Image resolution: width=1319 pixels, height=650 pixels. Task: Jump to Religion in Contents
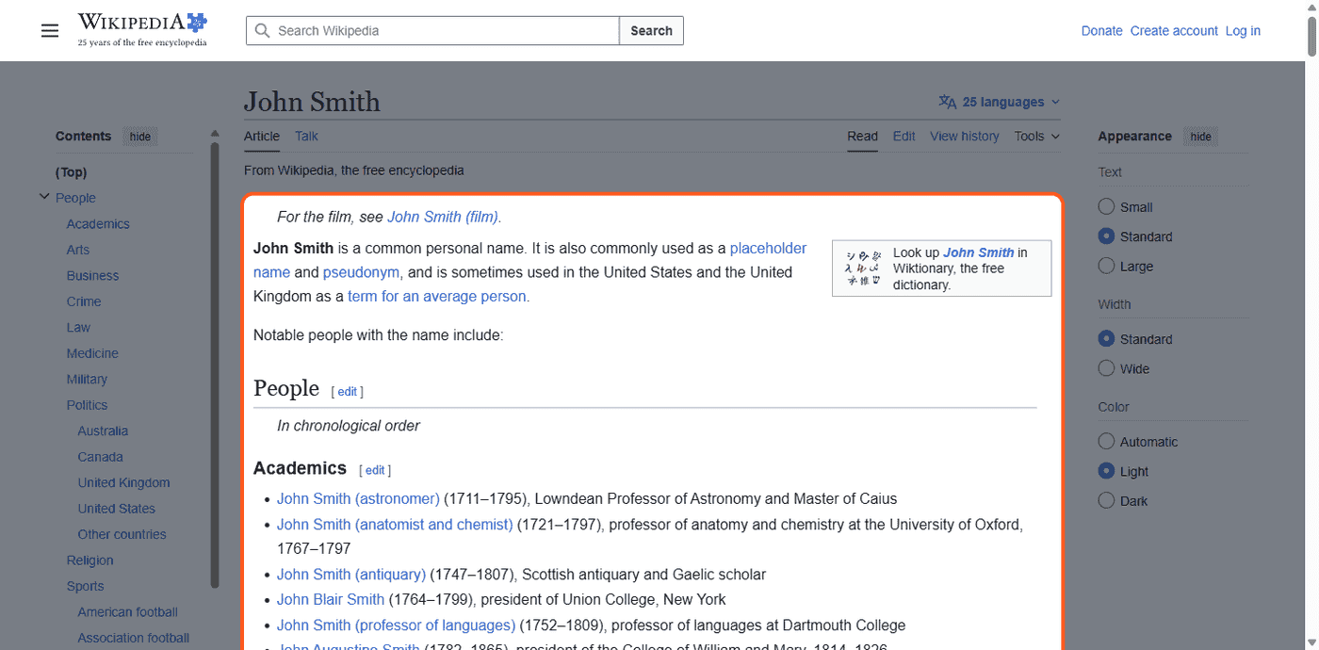point(90,561)
